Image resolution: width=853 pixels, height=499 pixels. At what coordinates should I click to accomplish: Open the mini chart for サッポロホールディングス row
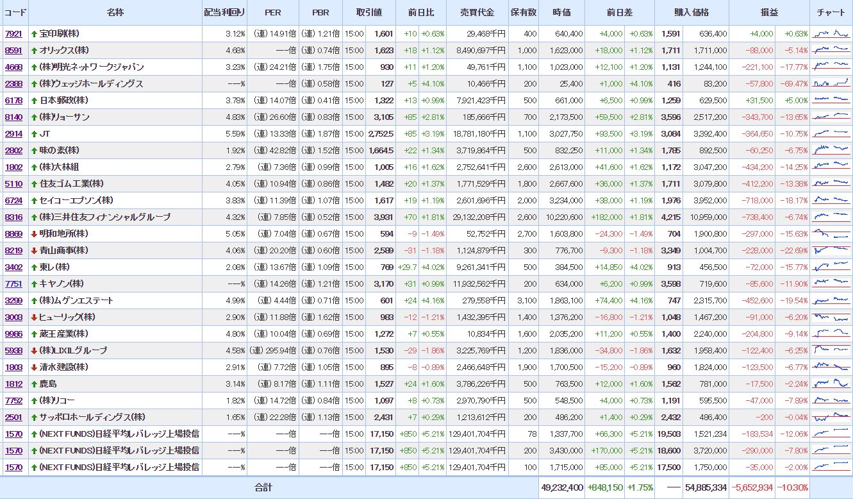click(831, 417)
